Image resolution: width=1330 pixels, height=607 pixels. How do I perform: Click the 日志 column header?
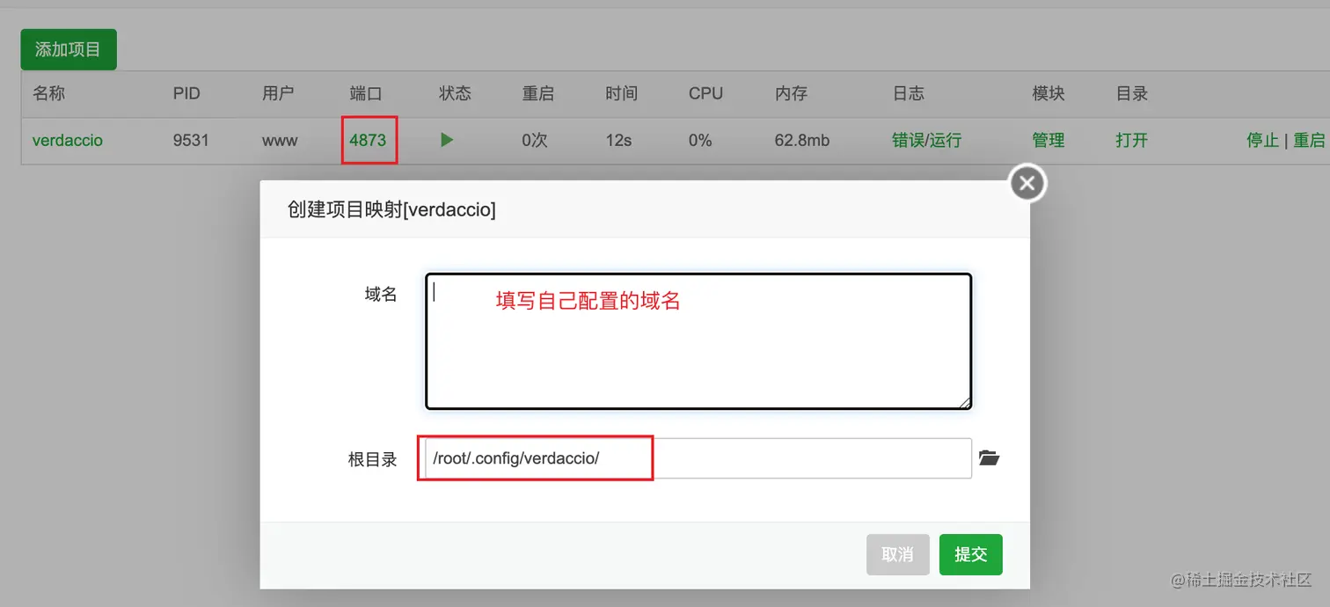tap(909, 93)
